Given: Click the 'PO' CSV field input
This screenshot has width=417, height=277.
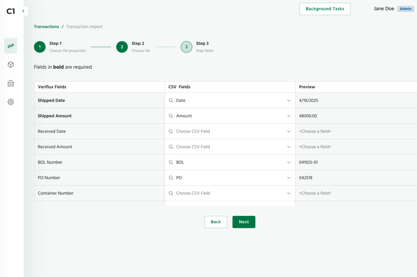Looking at the screenshot, I should (230, 178).
